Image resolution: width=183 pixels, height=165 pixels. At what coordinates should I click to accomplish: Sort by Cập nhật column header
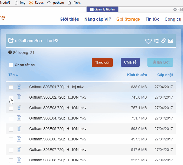pos(165,75)
